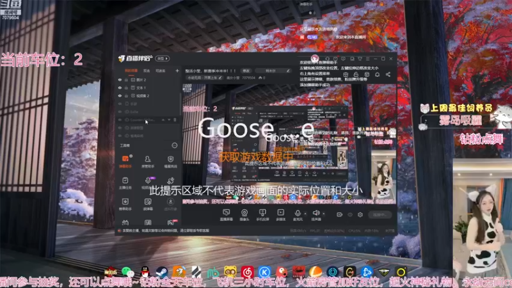Viewport: 512px width, 288px height.
Task: Open the blue K icon on the taskbar
Action: 264,271
